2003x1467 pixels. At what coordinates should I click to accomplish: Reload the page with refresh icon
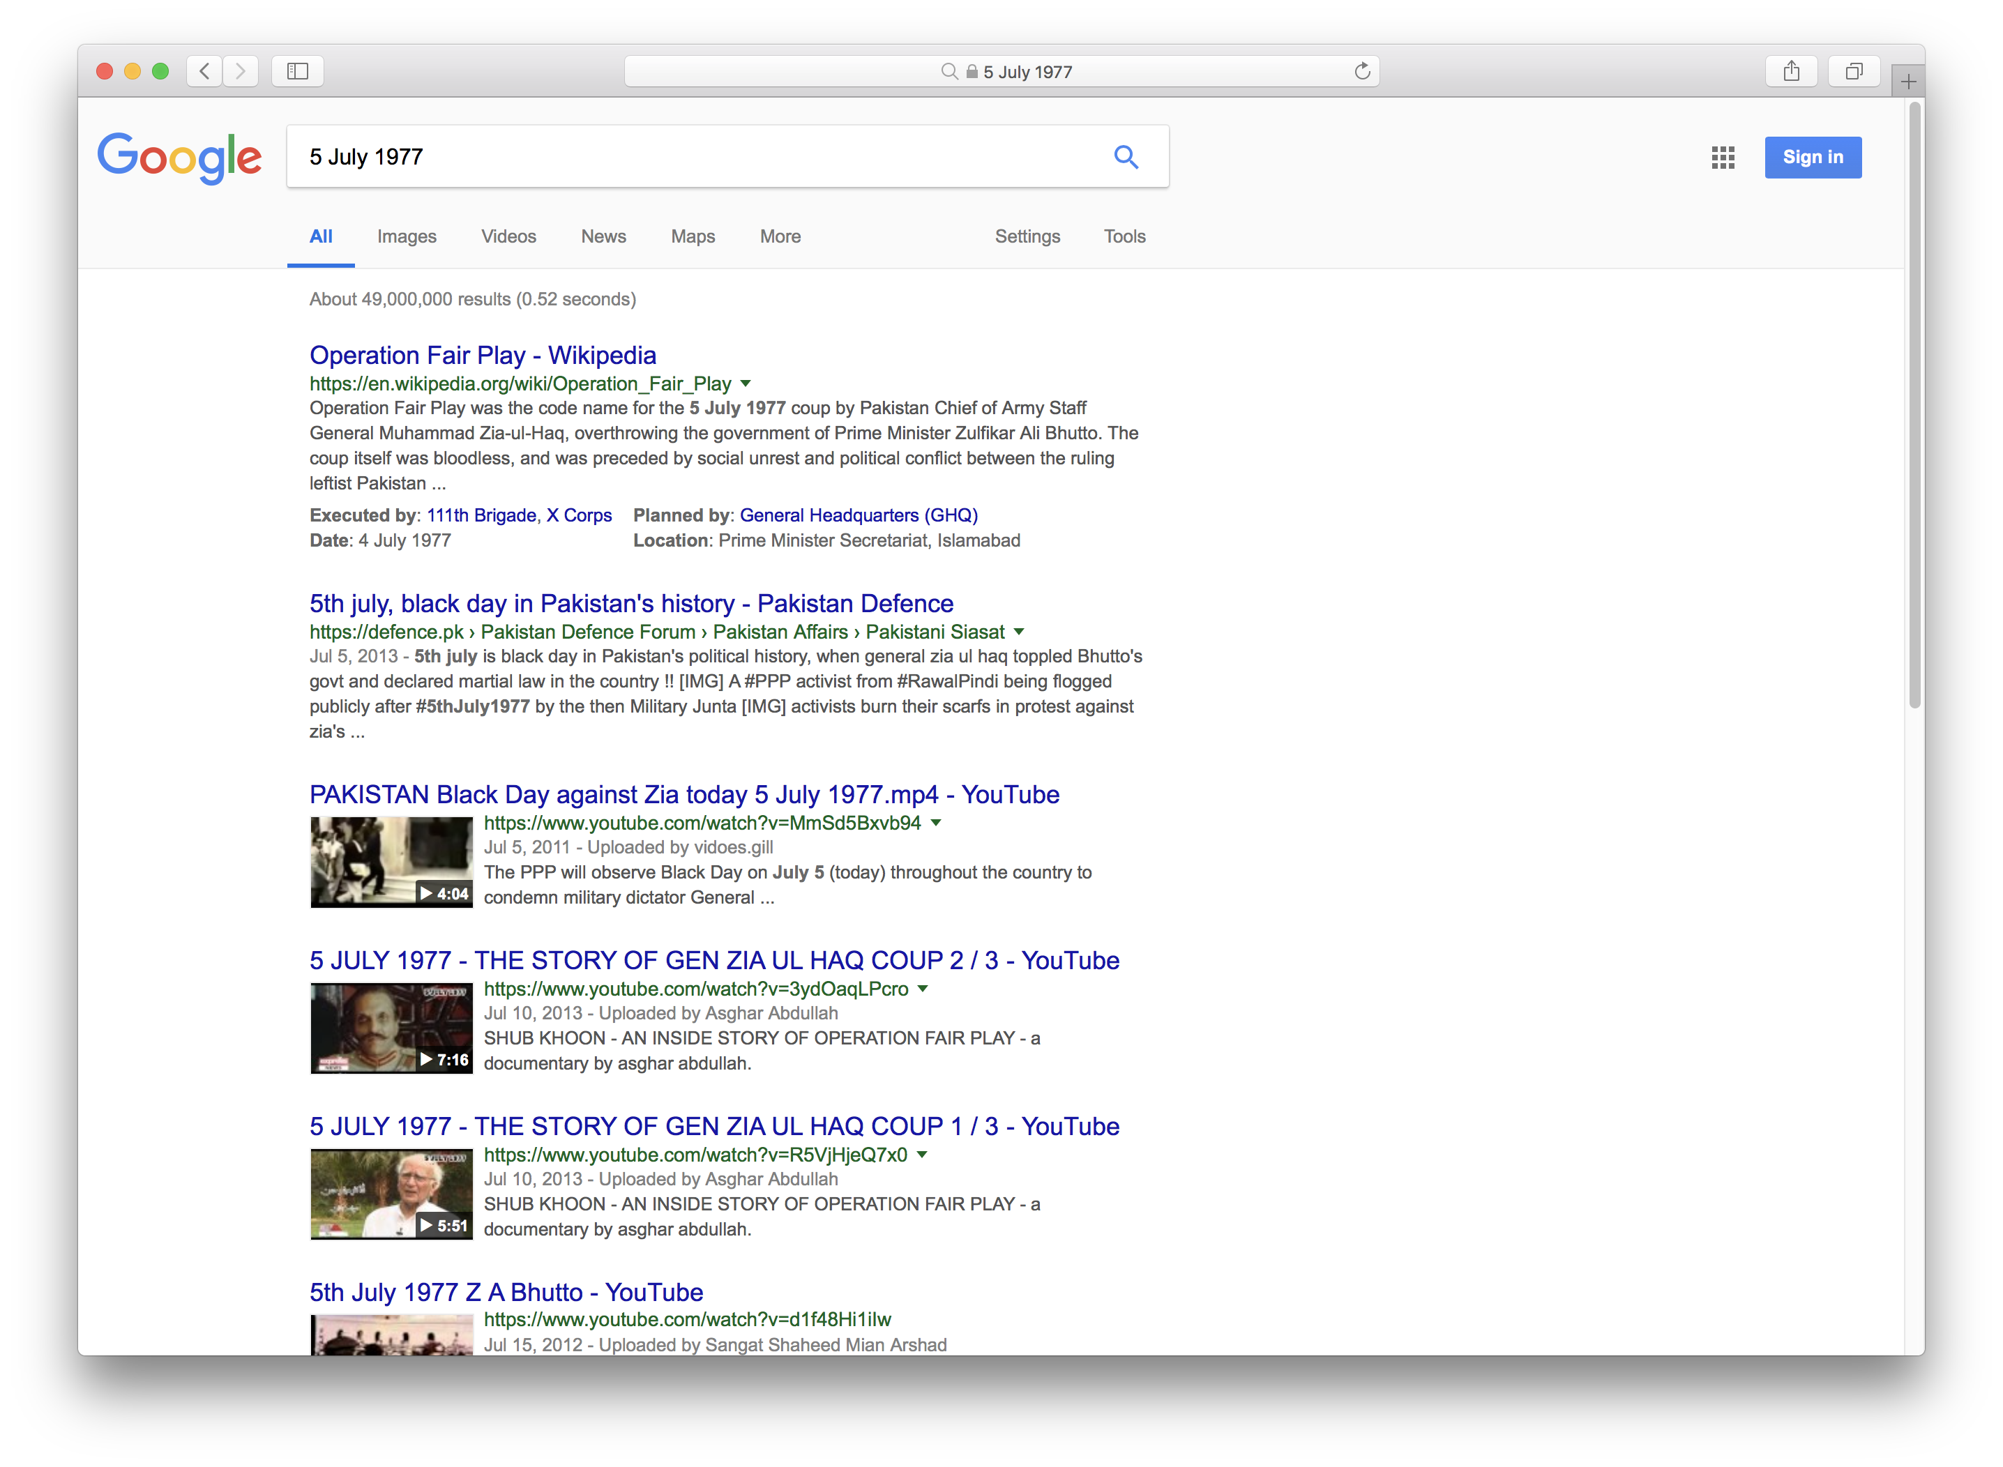click(1361, 71)
